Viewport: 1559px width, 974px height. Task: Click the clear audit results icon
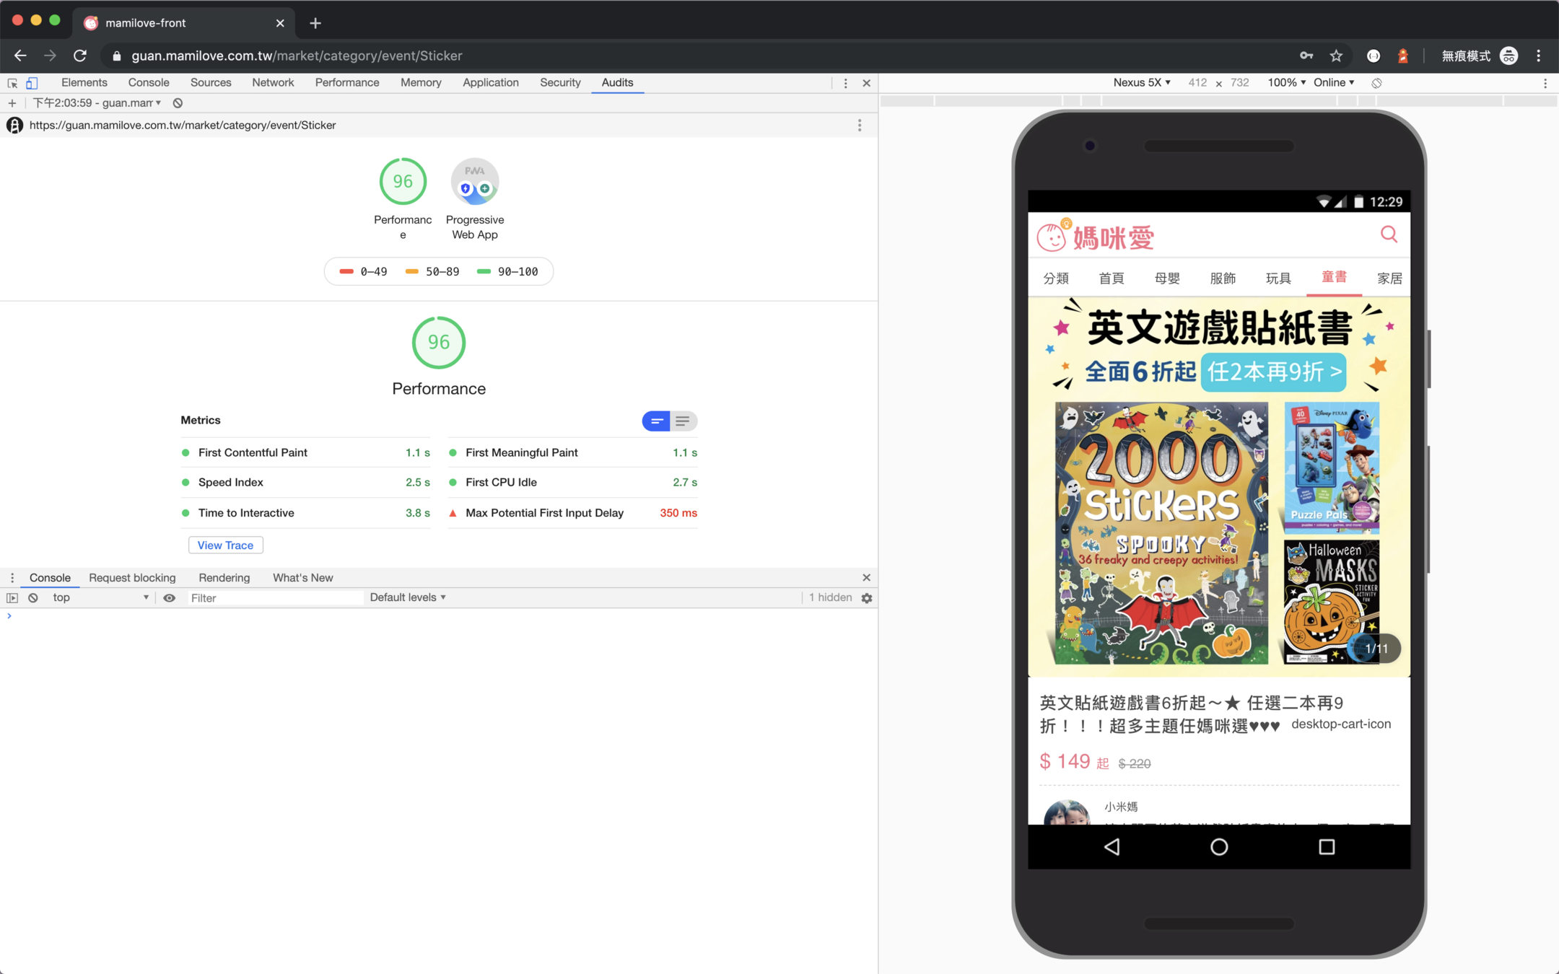tap(178, 103)
